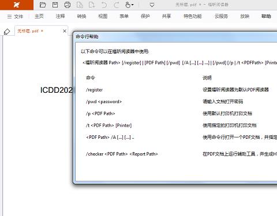Viewport: 277px width, 216px height.
Task: Switch to the 保护 ribbon tab
Action: pos(145,16)
